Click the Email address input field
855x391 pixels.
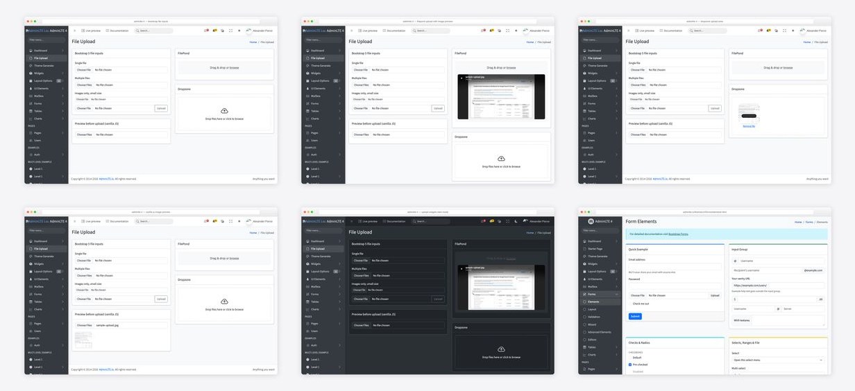coord(675,267)
